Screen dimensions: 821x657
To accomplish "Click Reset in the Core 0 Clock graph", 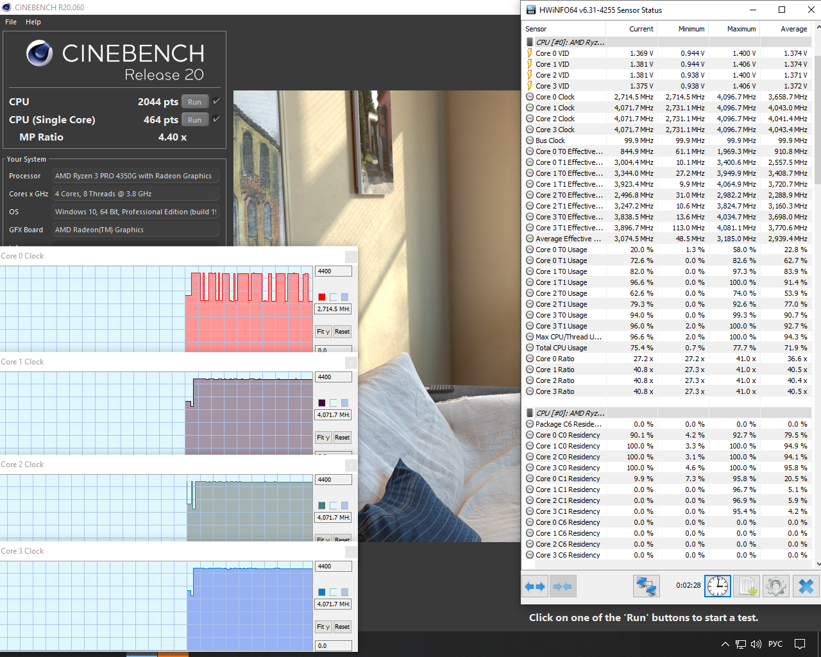I will (x=343, y=332).
